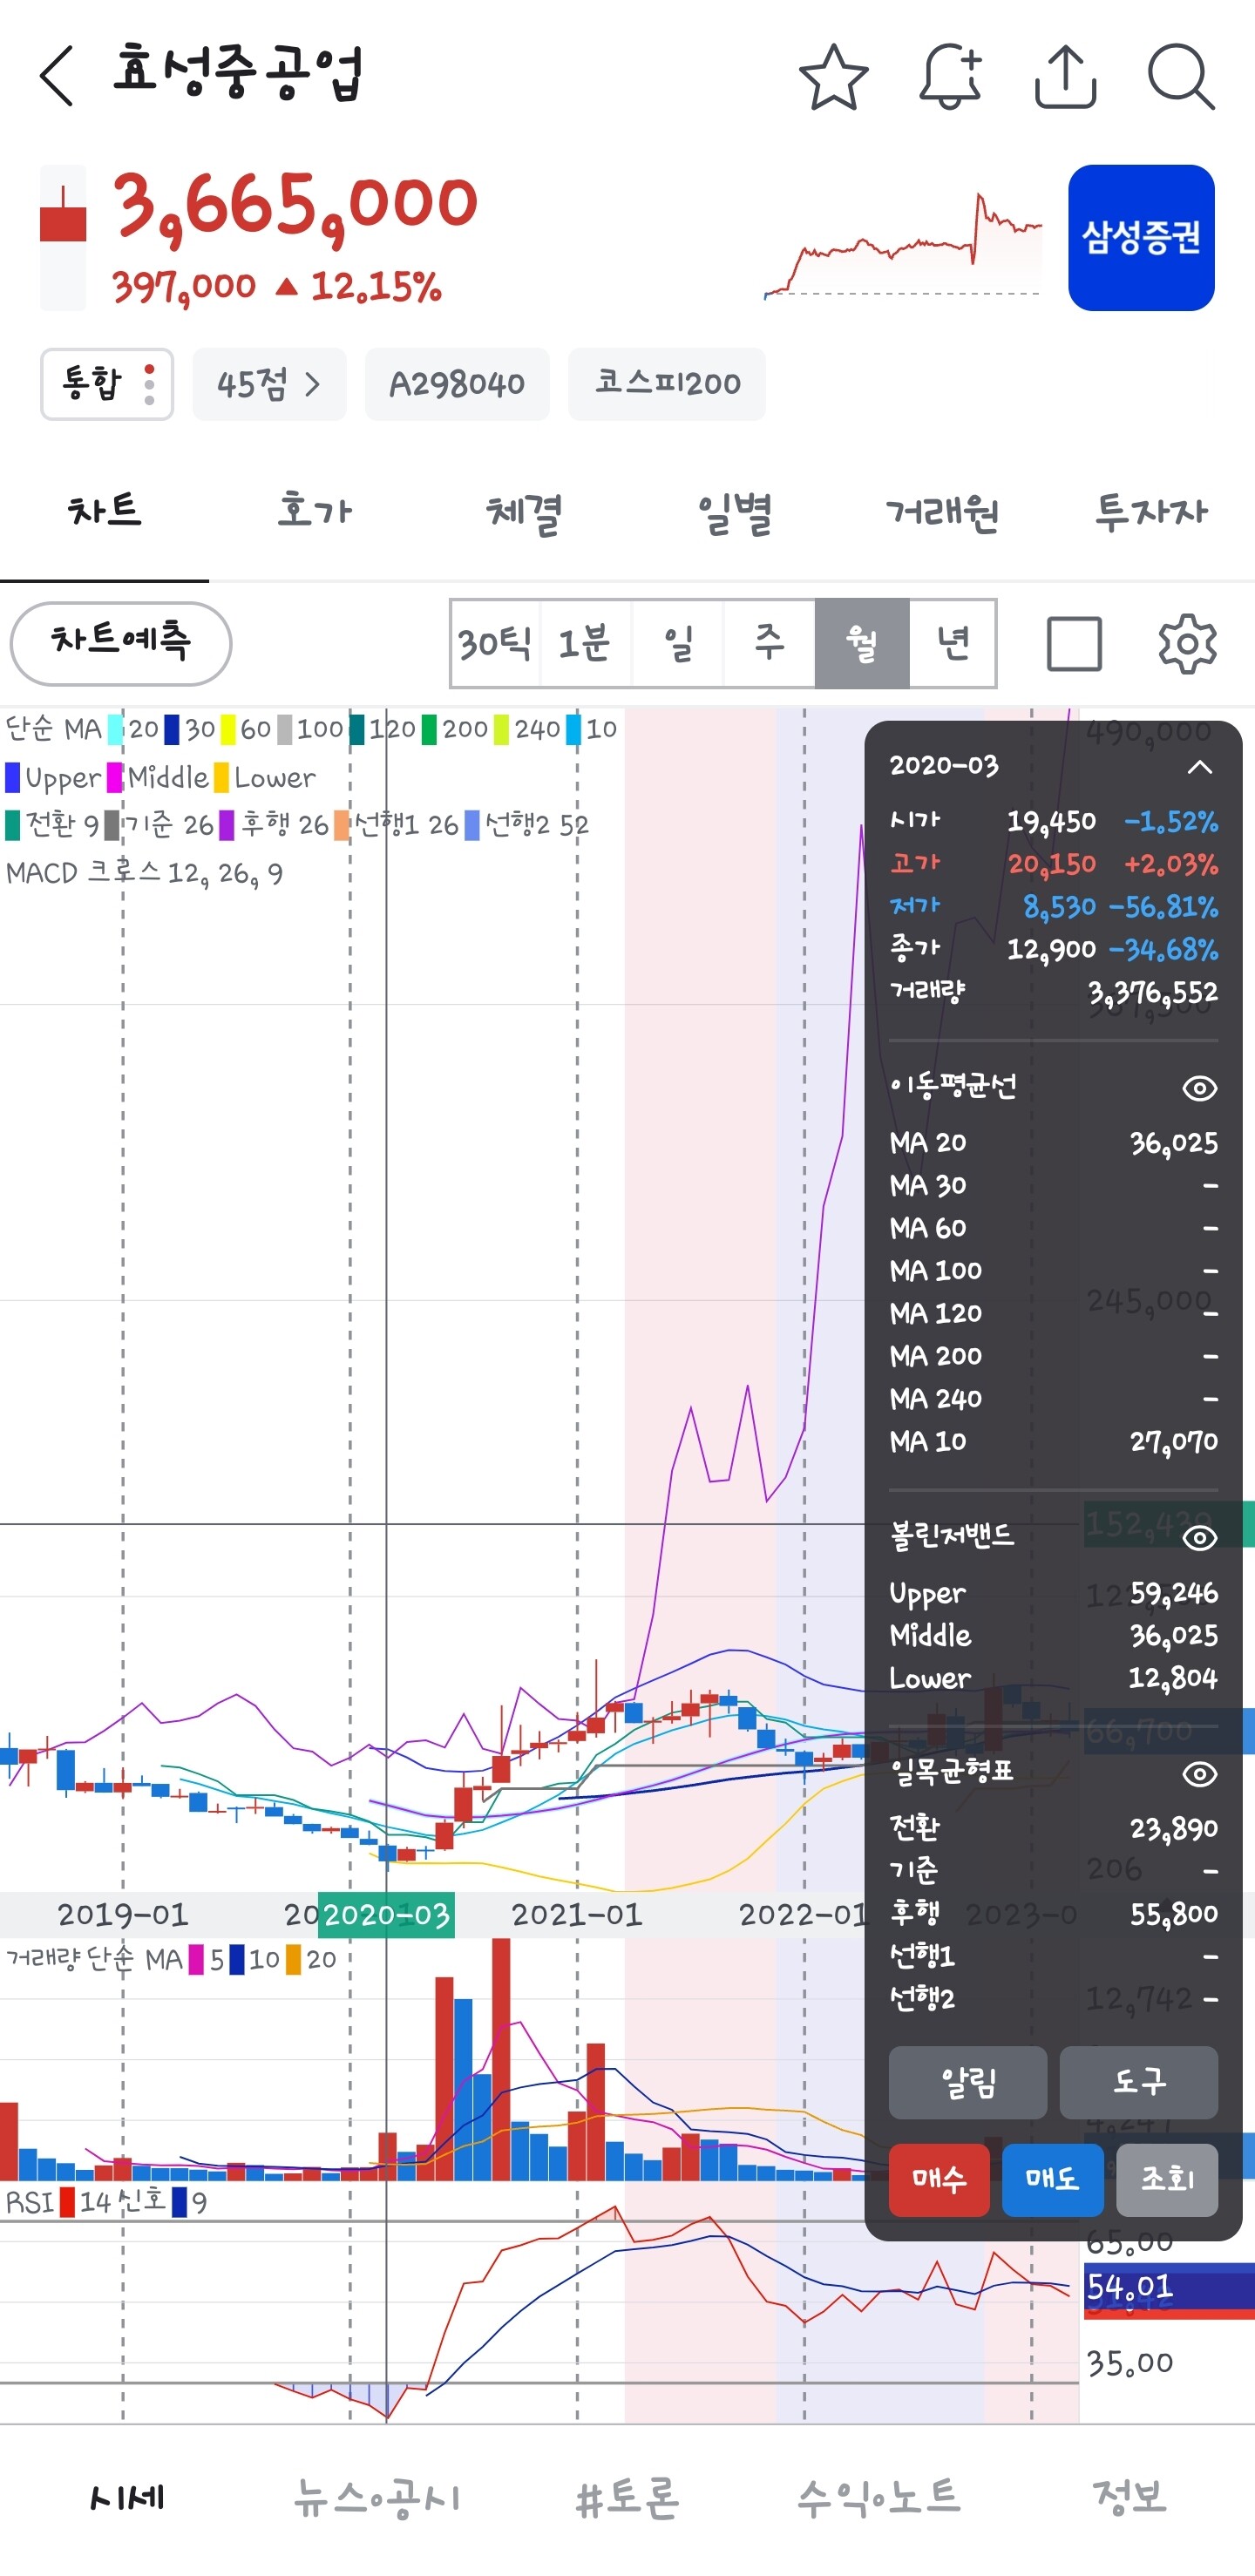The width and height of the screenshot is (1255, 2576).
Task: Tap the 2020-03 crosshair date marker
Action: click(x=386, y=1915)
